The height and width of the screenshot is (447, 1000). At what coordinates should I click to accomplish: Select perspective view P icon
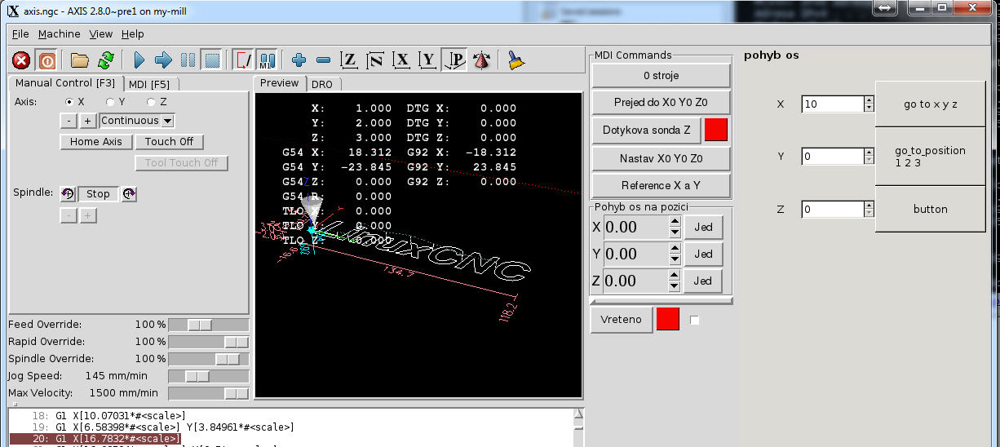456,60
